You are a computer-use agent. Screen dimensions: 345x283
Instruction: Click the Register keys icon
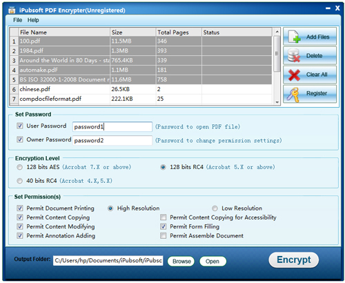293,95
